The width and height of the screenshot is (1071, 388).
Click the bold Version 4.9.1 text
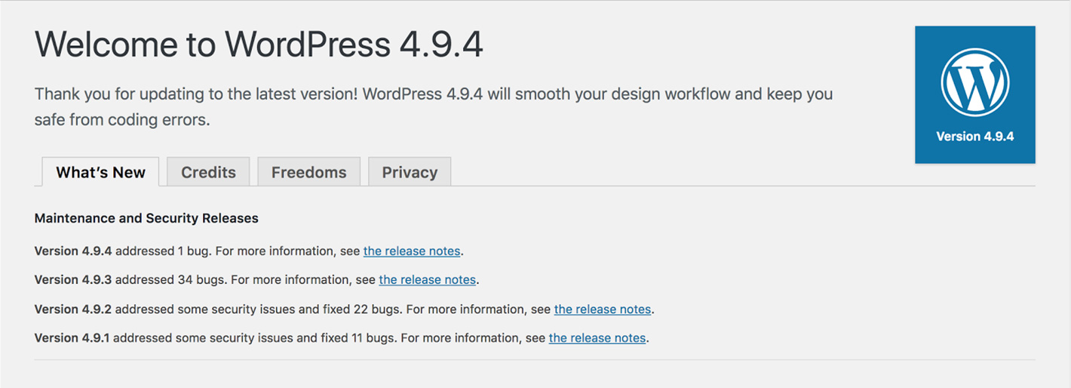72,338
